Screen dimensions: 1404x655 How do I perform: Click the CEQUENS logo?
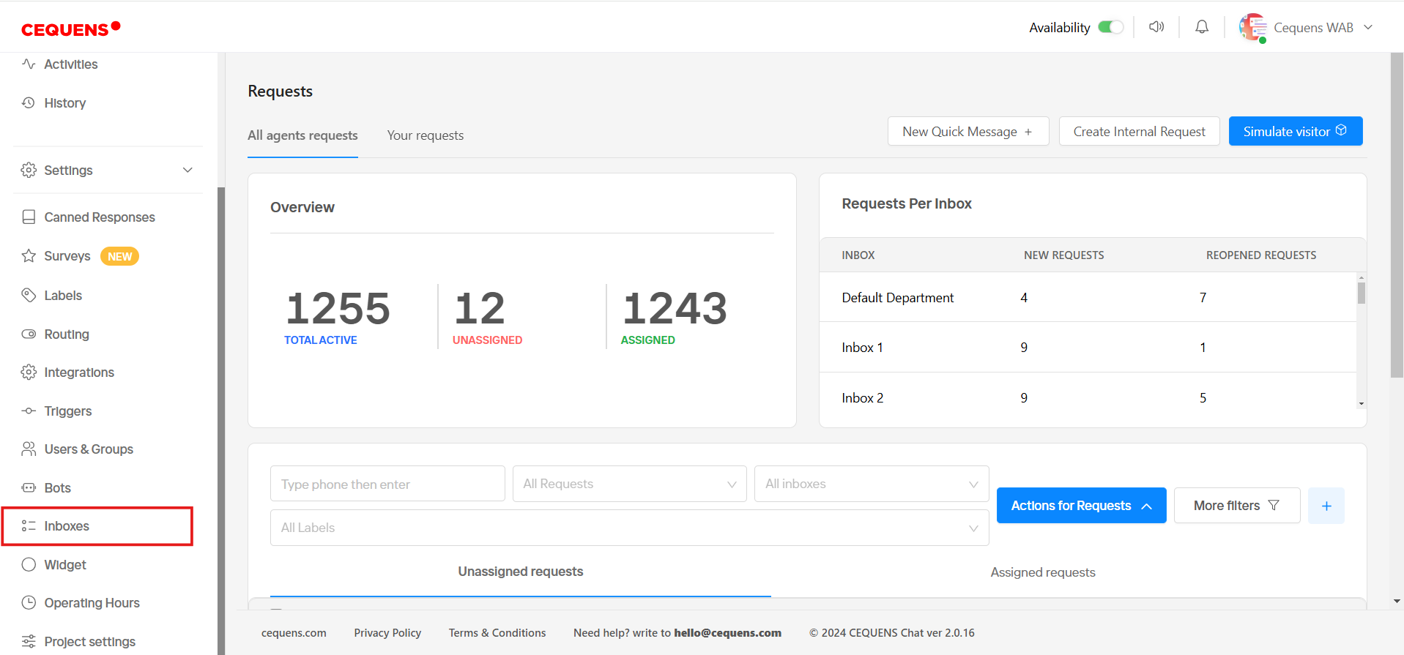(70, 29)
